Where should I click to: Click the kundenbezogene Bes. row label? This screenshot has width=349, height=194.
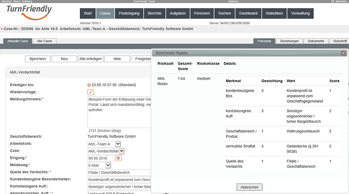[x=240, y=93]
